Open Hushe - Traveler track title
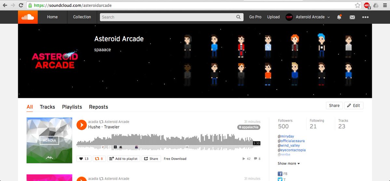Image resolution: width=390 pixels, height=181 pixels. pyautogui.click(x=104, y=127)
